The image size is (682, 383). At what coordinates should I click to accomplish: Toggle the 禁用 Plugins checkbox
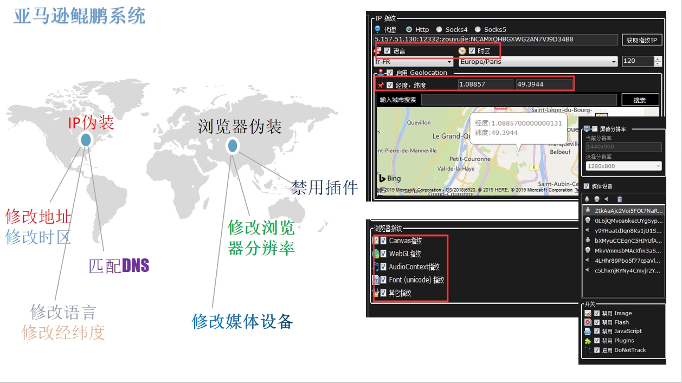(597, 341)
